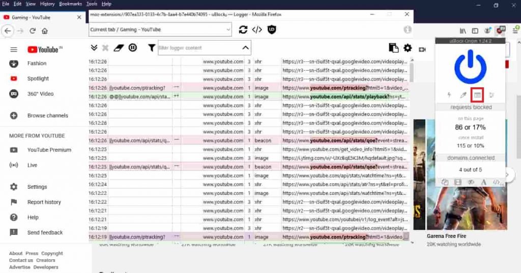
Task: Pause the logger
Action: tap(132, 48)
